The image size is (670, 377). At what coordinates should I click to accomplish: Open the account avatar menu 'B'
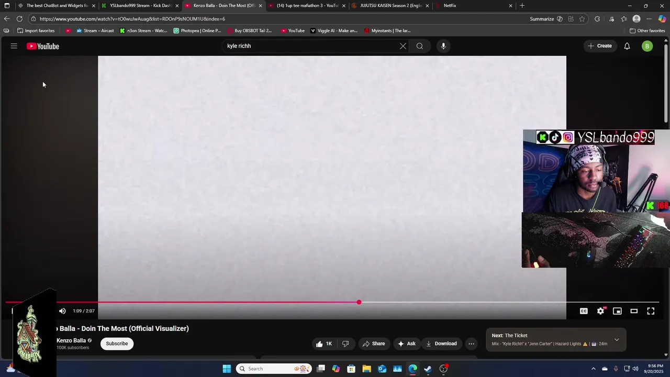point(647,46)
